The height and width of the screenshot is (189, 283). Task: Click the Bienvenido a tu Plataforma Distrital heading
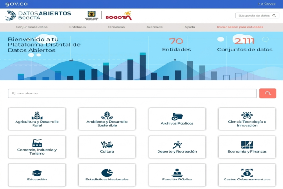[x=44, y=45]
